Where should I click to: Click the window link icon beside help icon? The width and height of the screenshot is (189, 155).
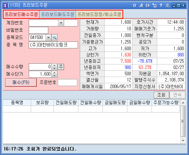(x=155, y=5)
